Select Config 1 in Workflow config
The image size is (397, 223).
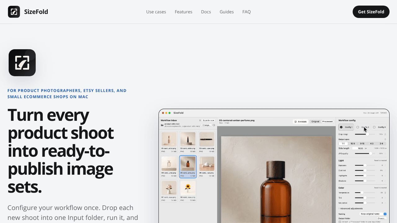click(x=346, y=127)
